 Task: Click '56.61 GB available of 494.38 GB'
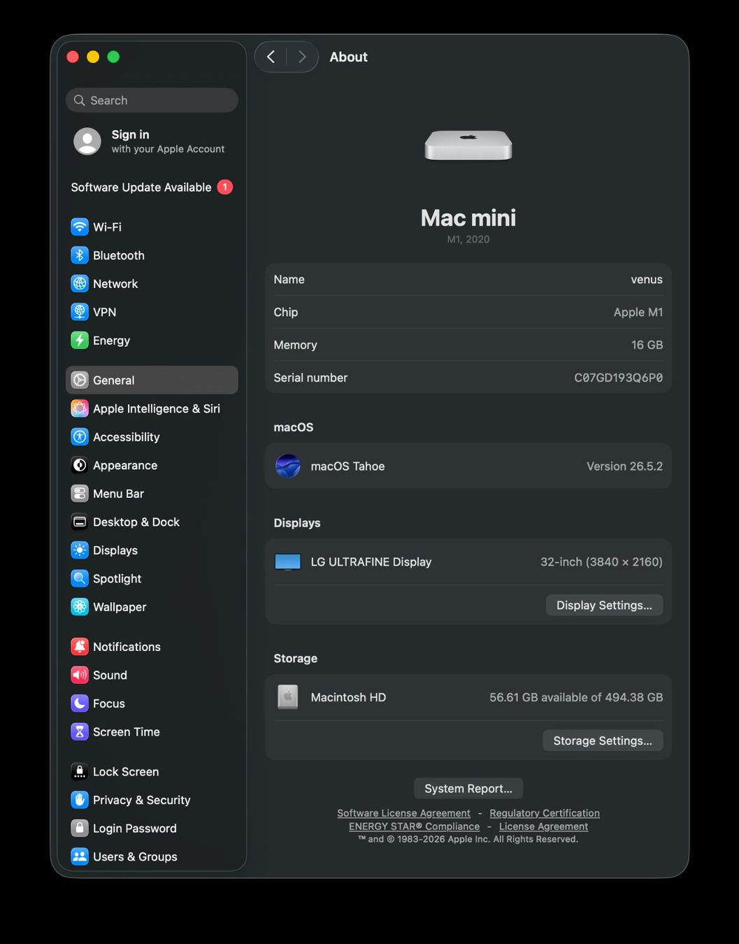[576, 697]
